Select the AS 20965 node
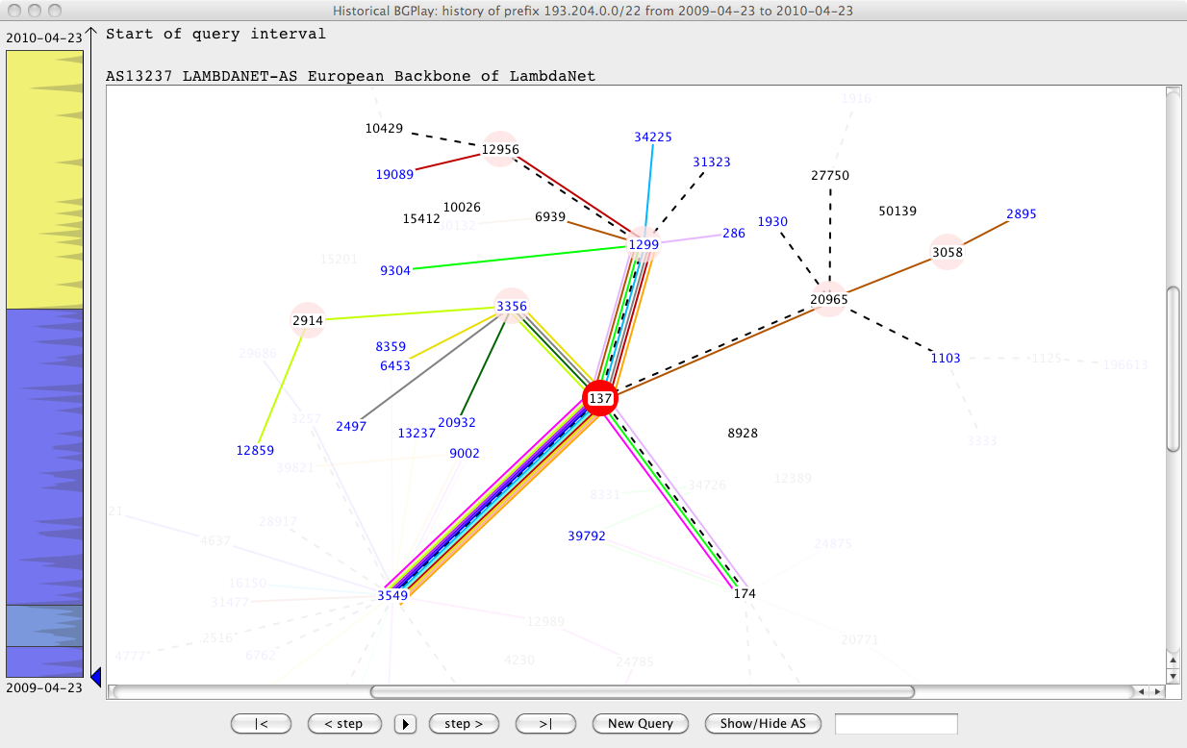The width and height of the screenshot is (1187, 748). [828, 299]
